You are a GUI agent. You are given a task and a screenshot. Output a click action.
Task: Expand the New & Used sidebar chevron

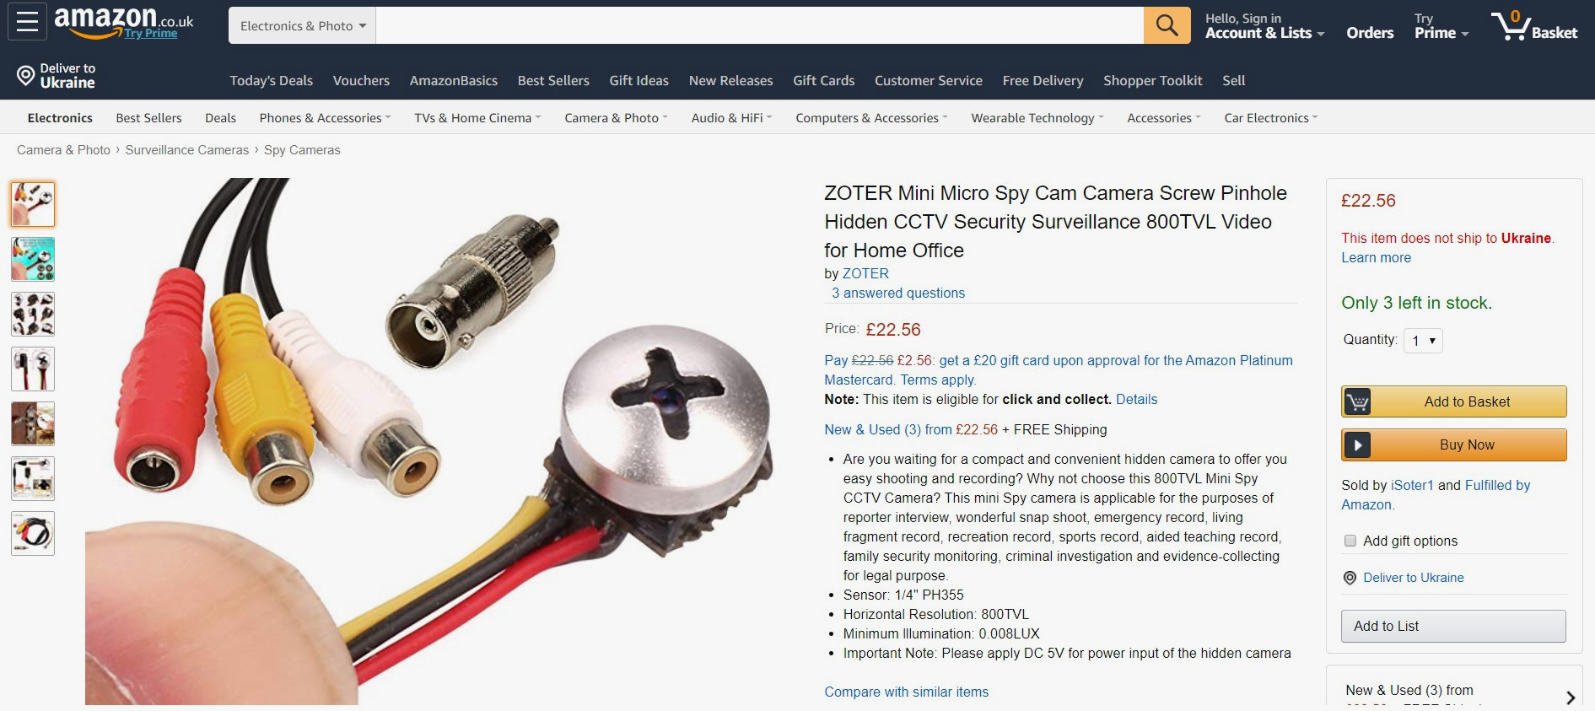pos(1570,698)
